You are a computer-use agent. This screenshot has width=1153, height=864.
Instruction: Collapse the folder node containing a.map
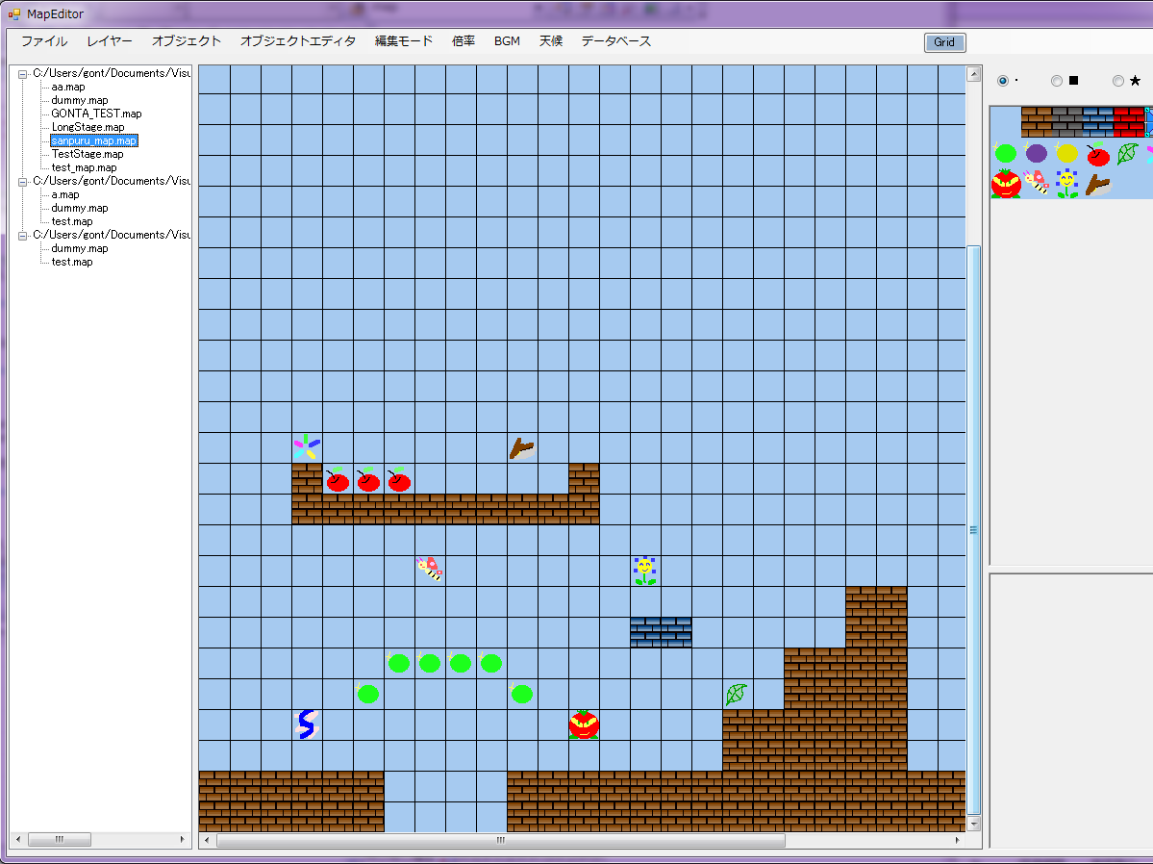coord(23,181)
